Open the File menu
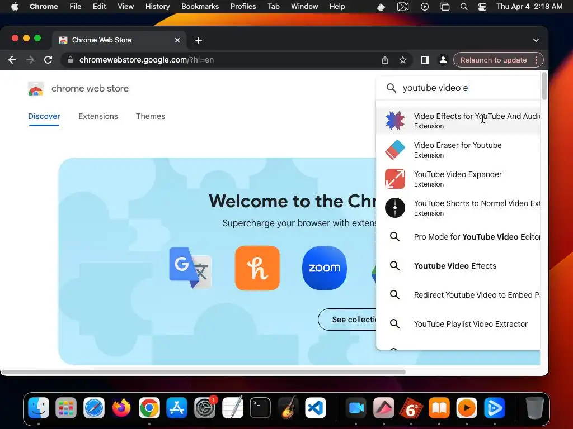This screenshot has width=573, height=429. click(76, 7)
